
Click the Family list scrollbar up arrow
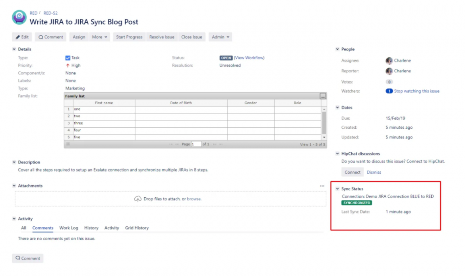pos(324,109)
